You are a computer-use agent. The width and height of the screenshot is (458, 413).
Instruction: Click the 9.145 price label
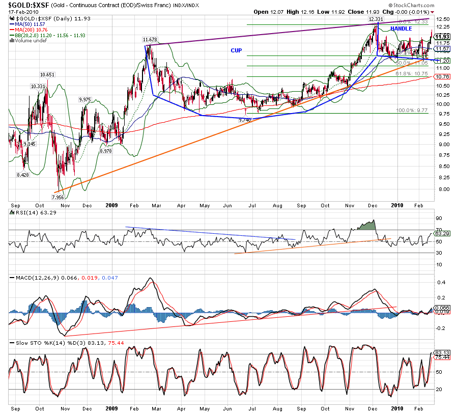pos(30,144)
